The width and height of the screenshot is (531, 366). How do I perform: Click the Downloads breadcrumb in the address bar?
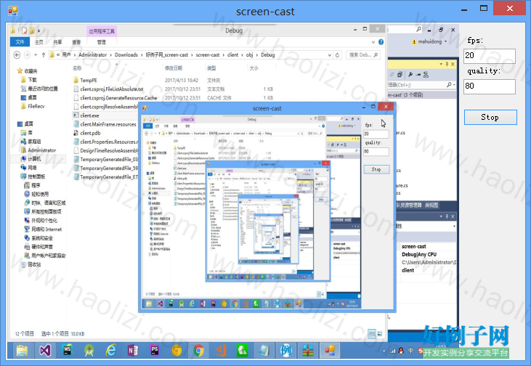click(126, 55)
